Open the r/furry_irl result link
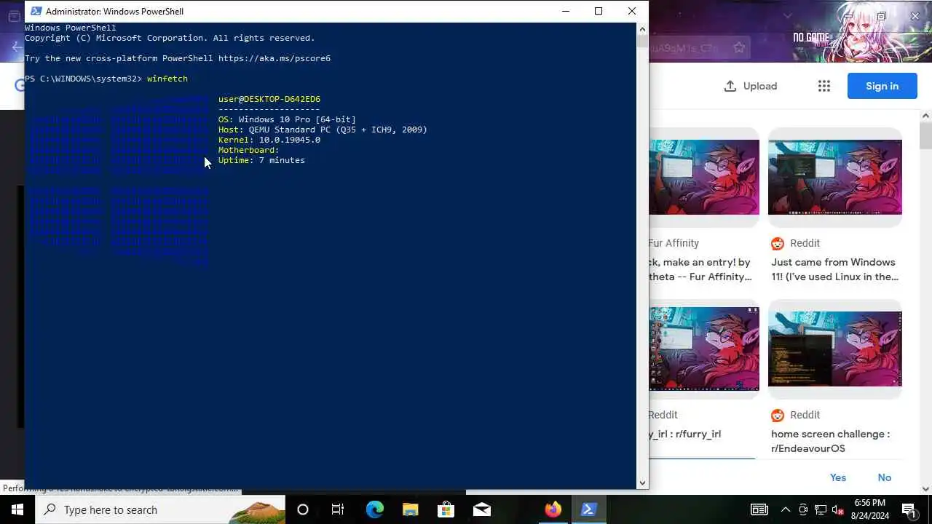Image resolution: width=932 pixels, height=524 pixels. click(684, 434)
